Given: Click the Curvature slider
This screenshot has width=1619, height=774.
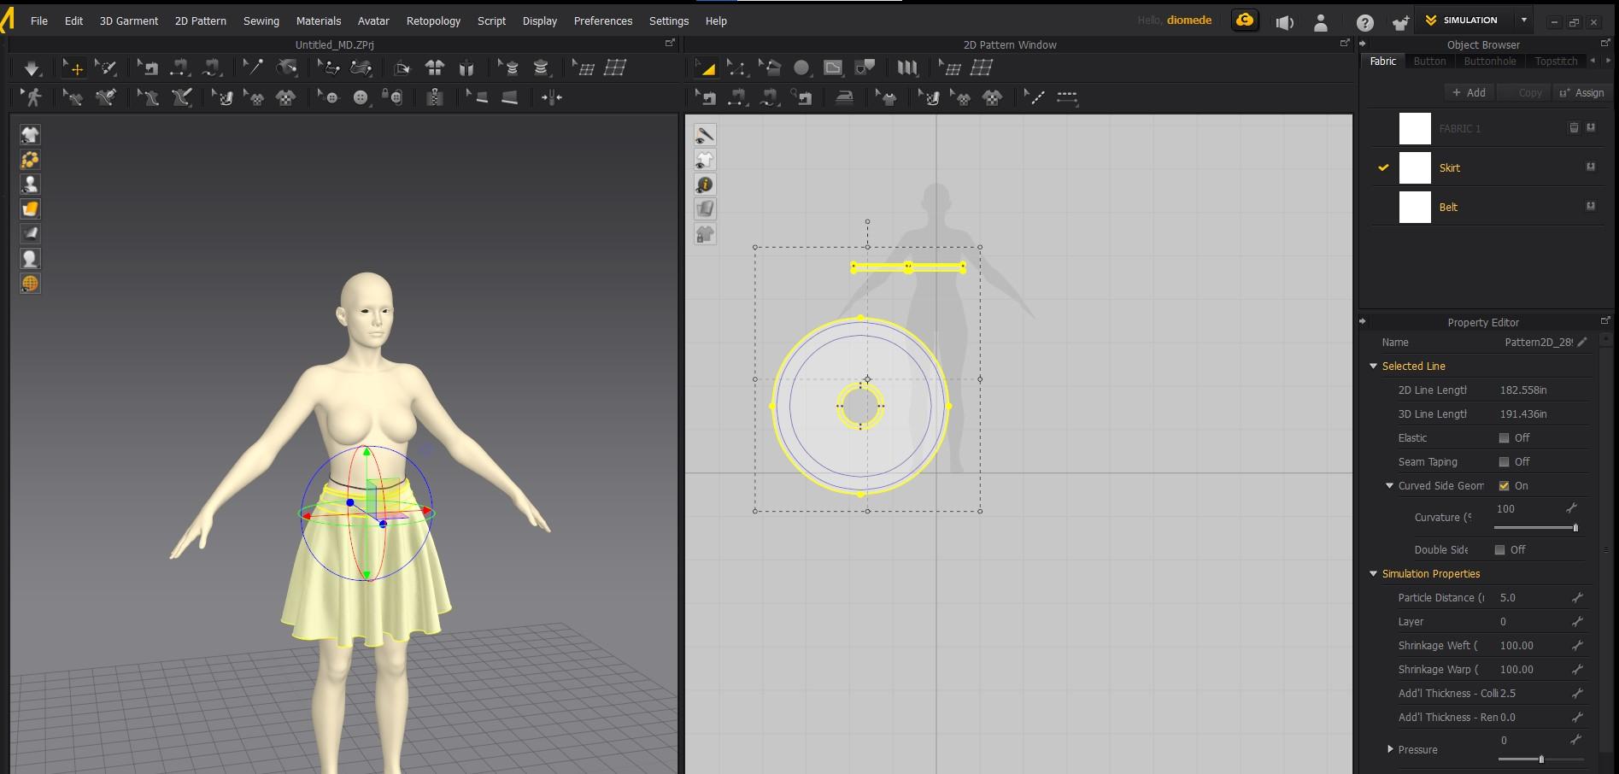Looking at the screenshot, I should (x=1534, y=528).
